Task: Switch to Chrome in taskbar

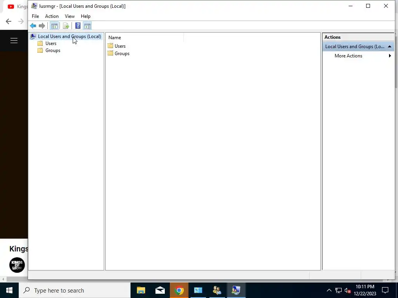Action: tap(179, 290)
